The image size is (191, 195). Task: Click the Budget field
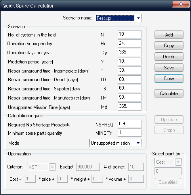(x=88, y=167)
